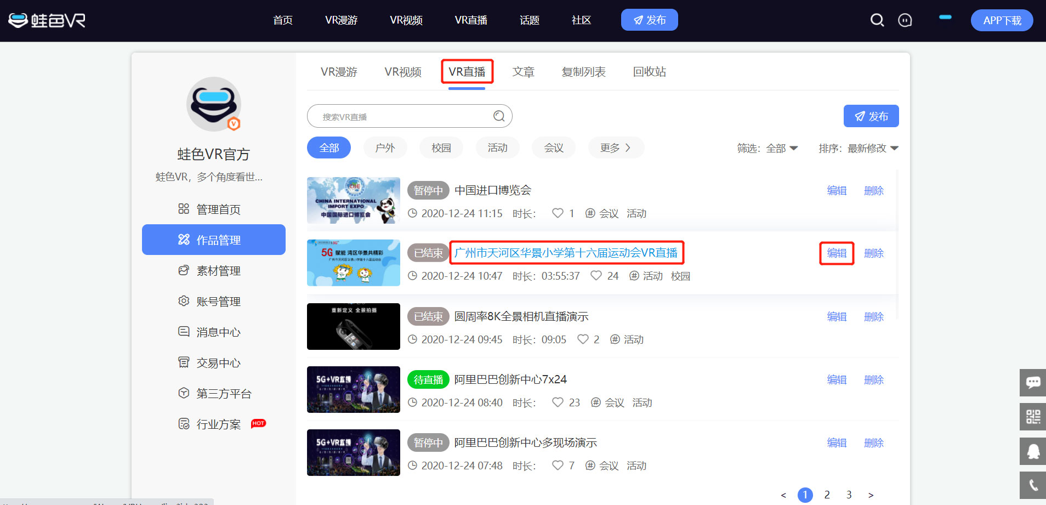Edit the 中国进口博览会 live entry
The width and height of the screenshot is (1046, 505).
coord(837,190)
